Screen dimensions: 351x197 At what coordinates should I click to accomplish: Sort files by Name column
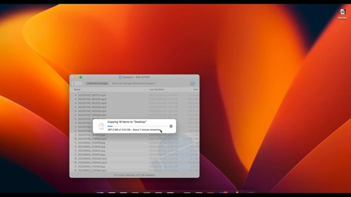pyautogui.click(x=77, y=89)
